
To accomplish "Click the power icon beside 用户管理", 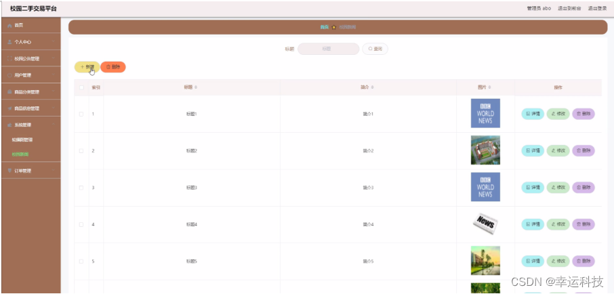I will [x=9, y=75].
